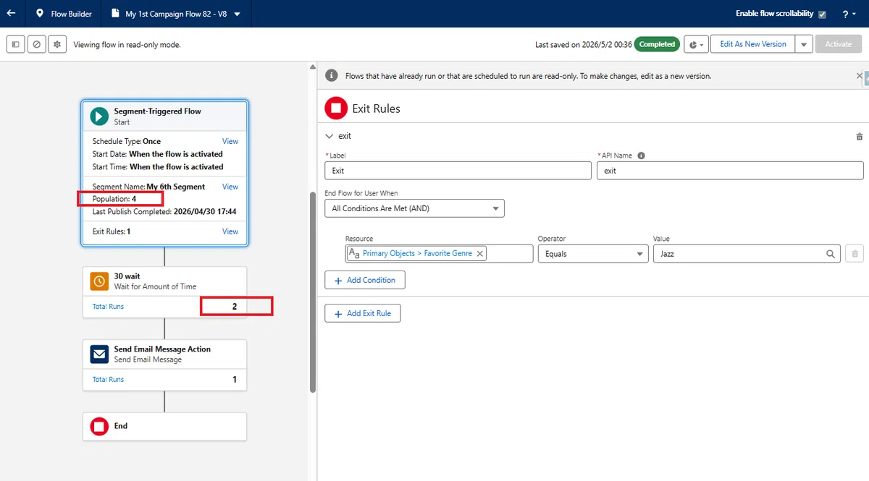Click the canvas vertical scrollbar thumb
The height and width of the screenshot is (481, 869).
coord(313,291)
